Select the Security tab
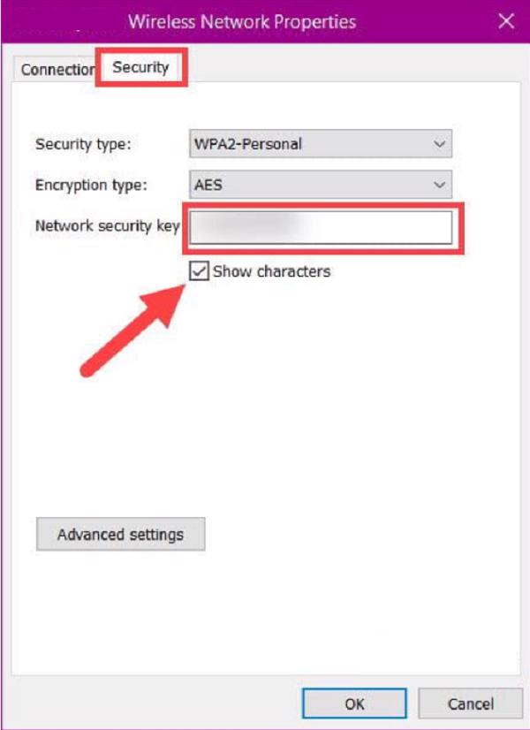530x730 pixels. pos(140,67)
